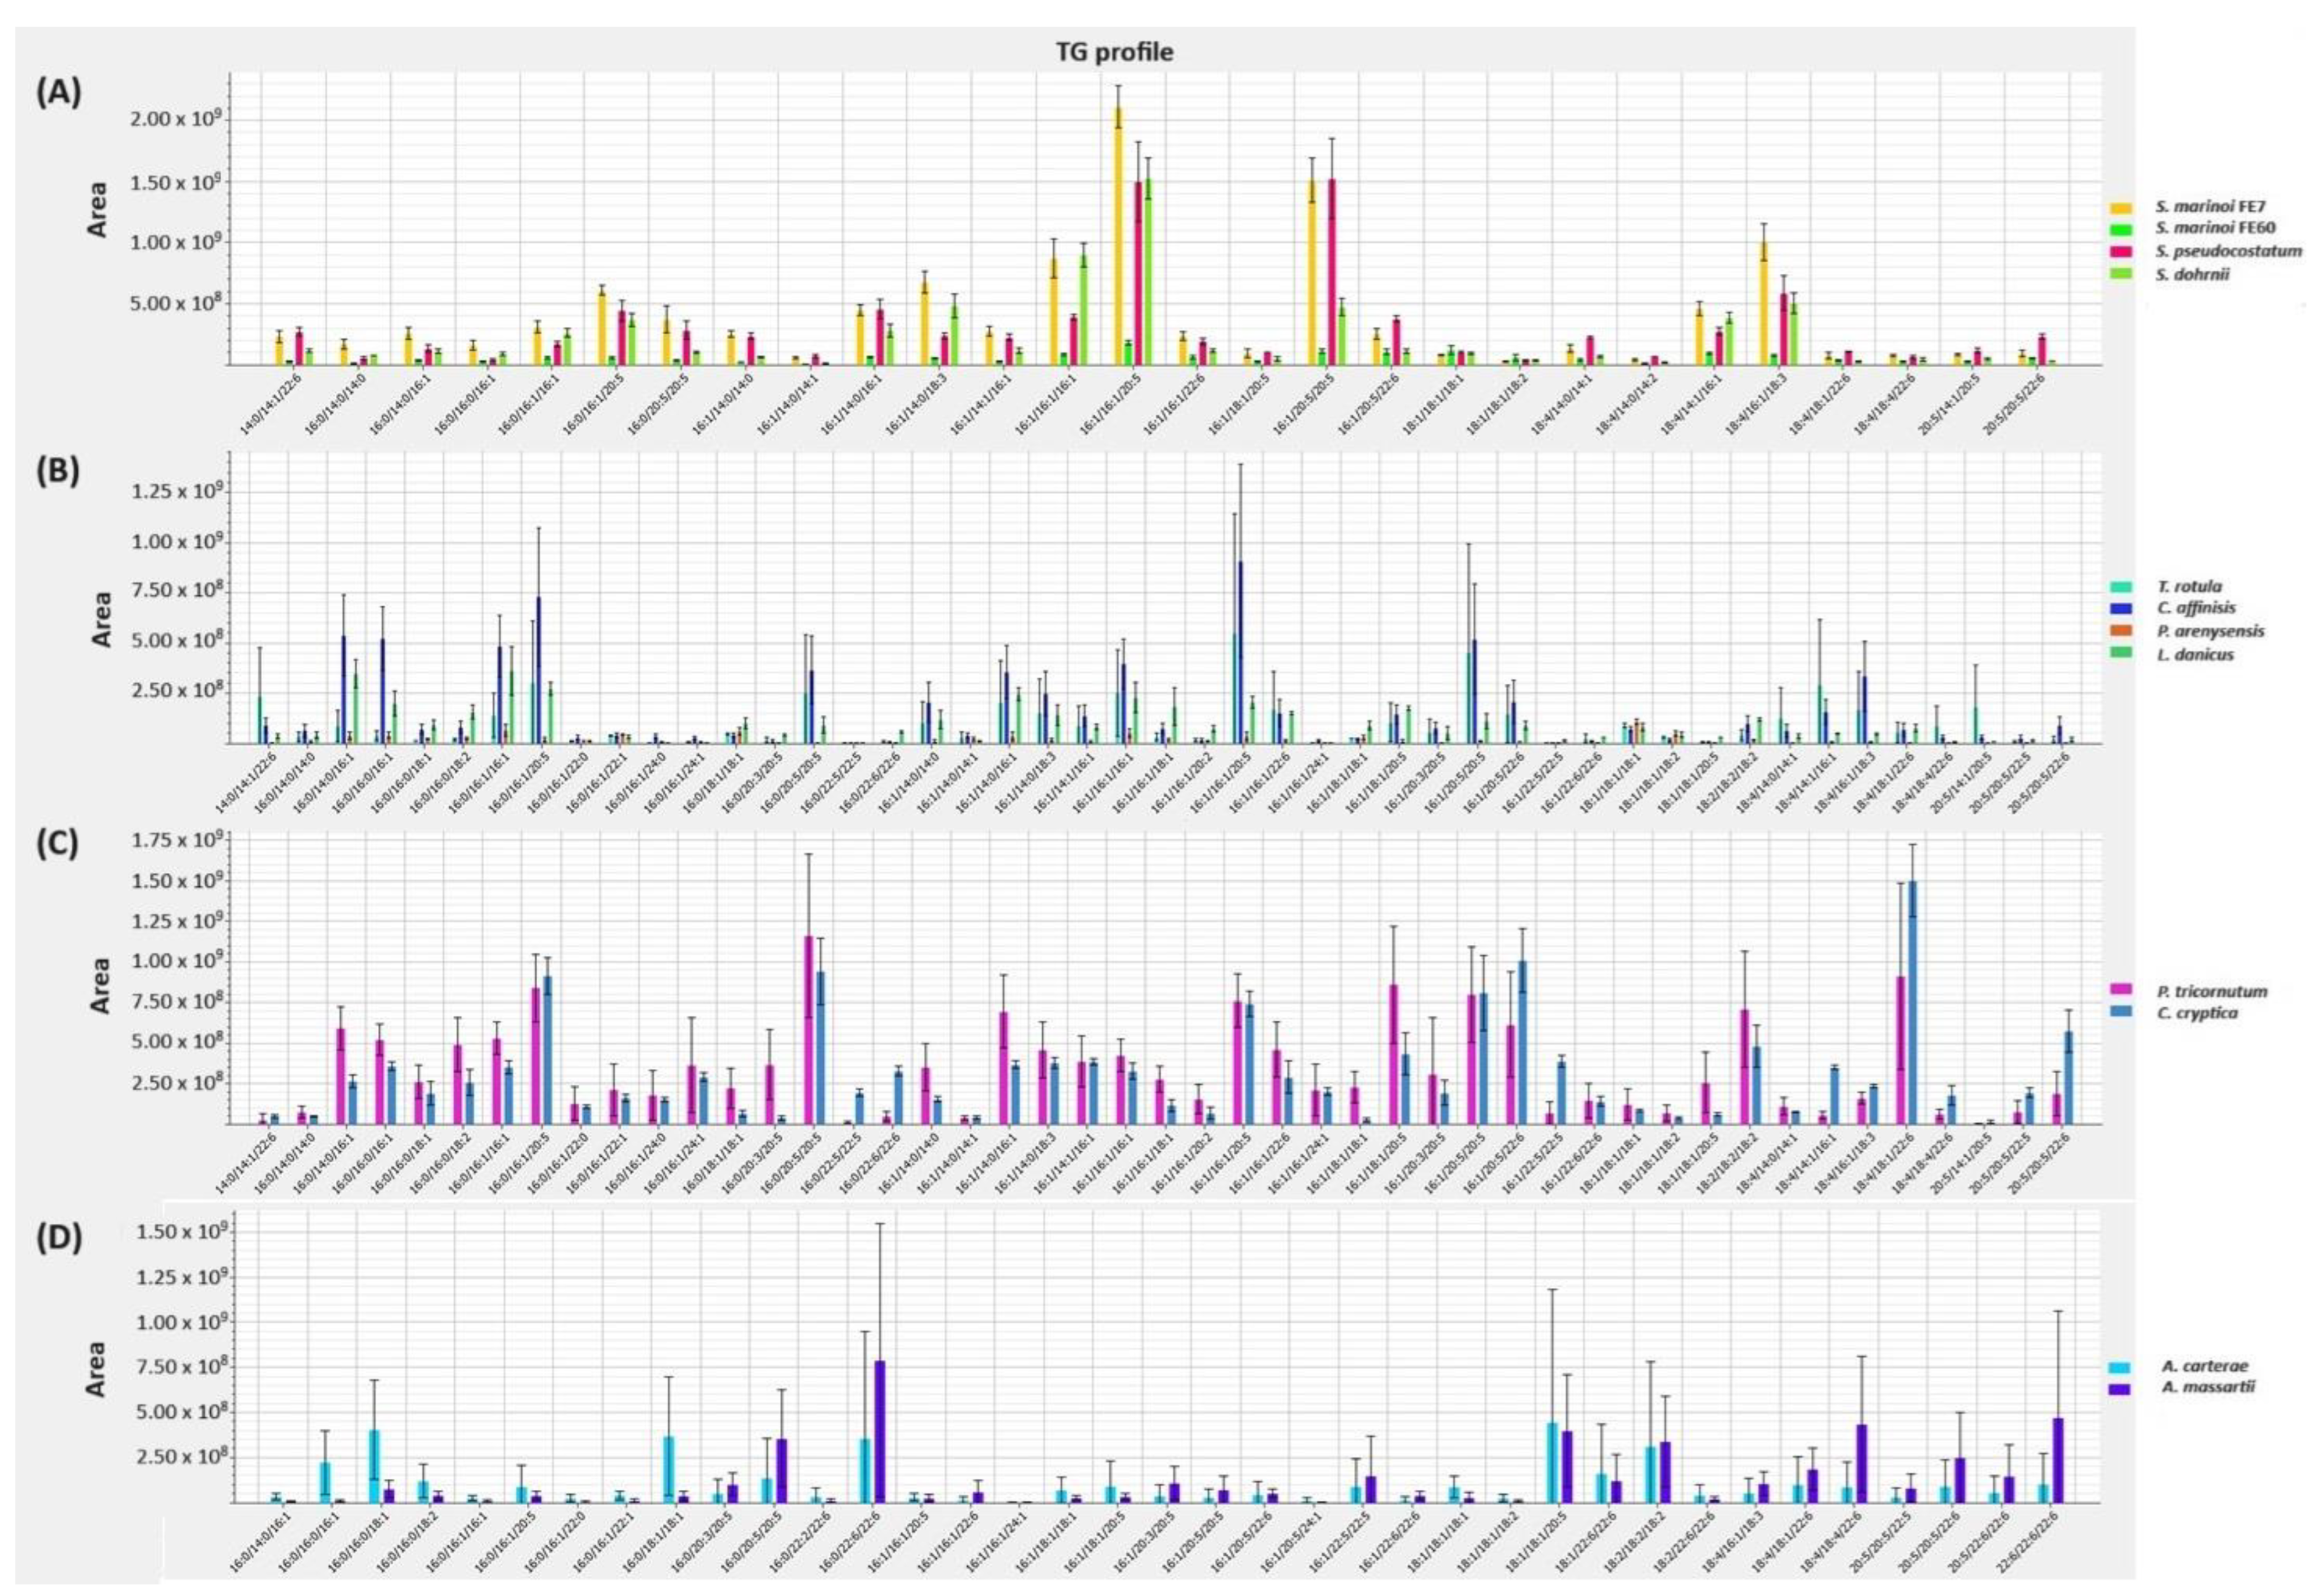Click the panel (A) label
Image resolution: width=2317 pixels, height=1596 pixels.
click(59, 92)
